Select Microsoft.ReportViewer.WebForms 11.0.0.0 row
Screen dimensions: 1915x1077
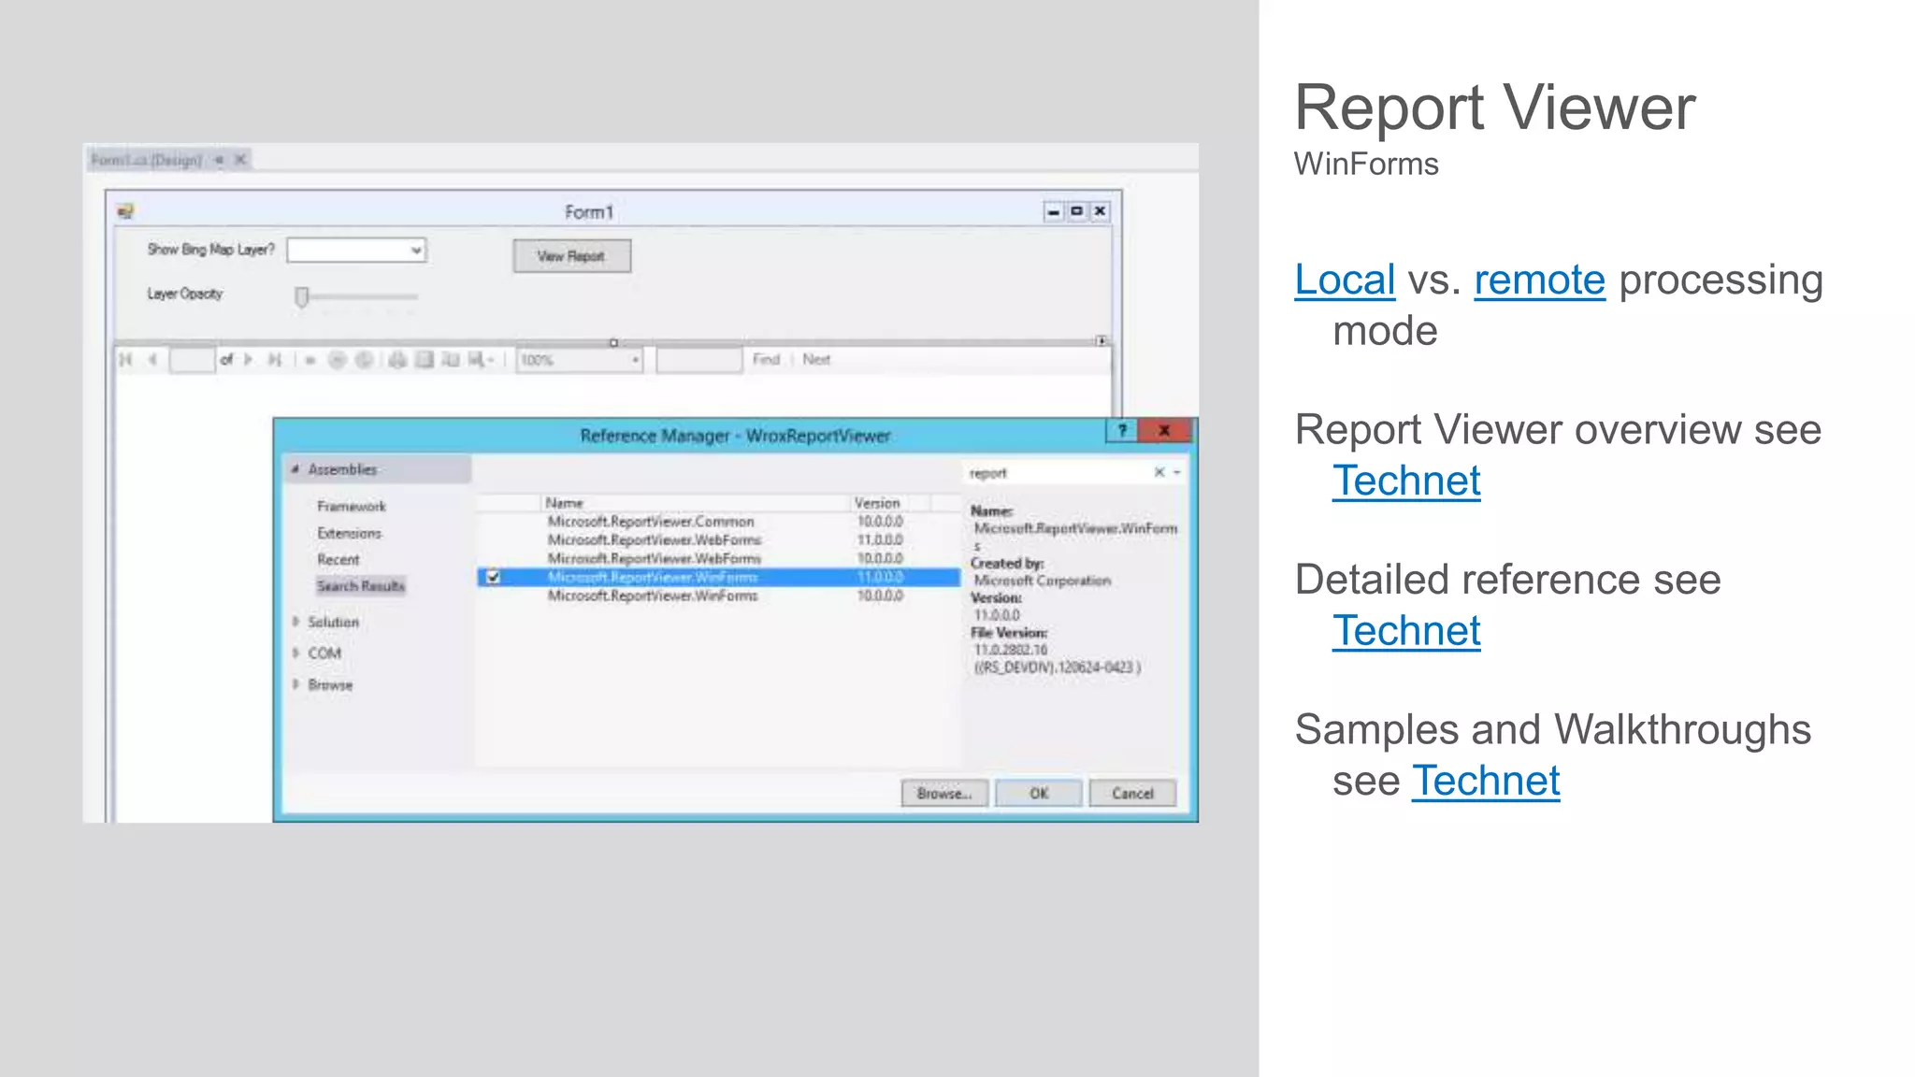tap(718, 540)
